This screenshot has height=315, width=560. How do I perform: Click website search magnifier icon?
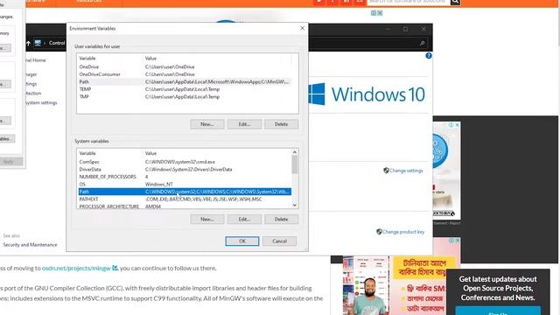click(x=455, y=2)
